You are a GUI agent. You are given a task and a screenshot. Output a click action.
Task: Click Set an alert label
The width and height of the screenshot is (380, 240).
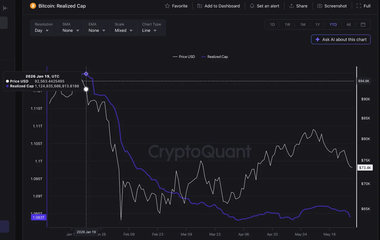(268, 6)
